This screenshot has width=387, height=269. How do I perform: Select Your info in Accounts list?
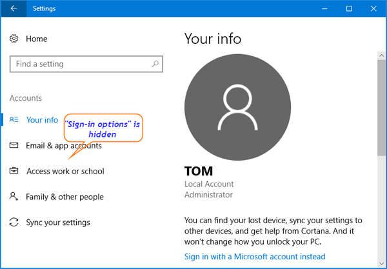[x=42, y=120]
